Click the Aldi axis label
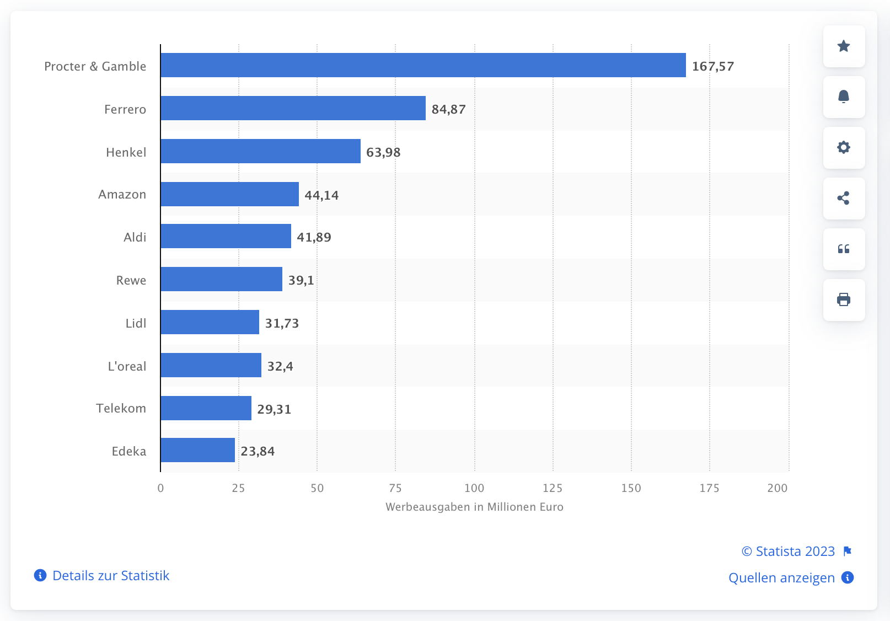The width and height of the screenshot is (890, 621). (x=135, y=237)
